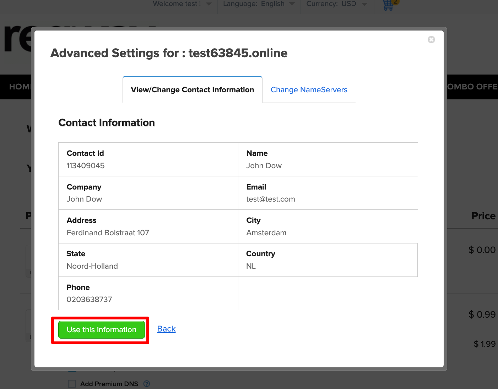Click the Premium DNS help icon
The height and width of the screenshot is (389, 498).
pos(147,384)
